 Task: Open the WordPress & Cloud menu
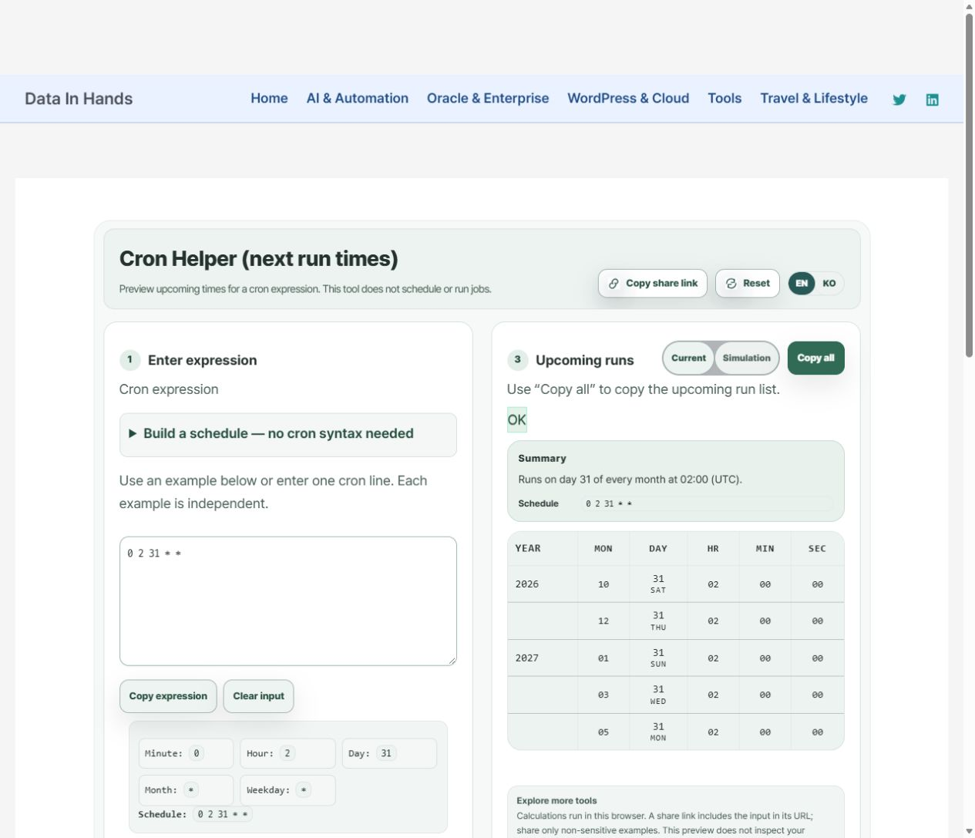point(628,99)
